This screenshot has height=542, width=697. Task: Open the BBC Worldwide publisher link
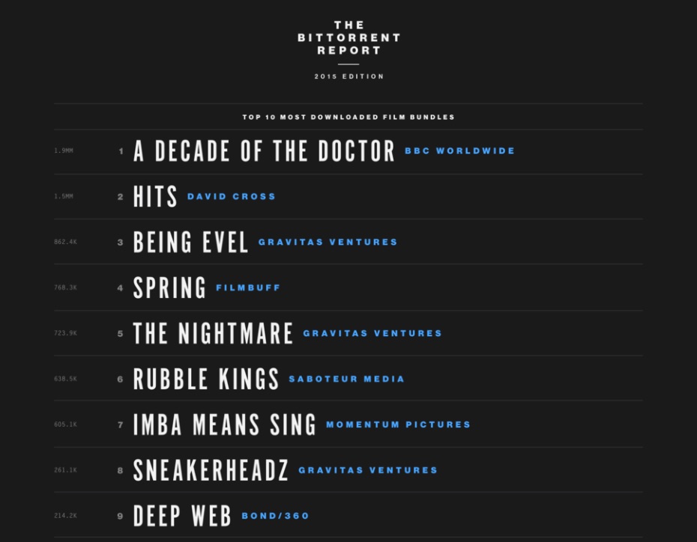tap(459, 151)
